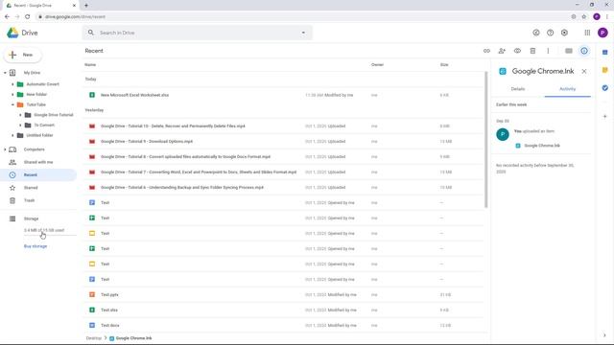Open Storage in the sidebar
Image resolution: width=614 pixels, height=345 pixels.
coord(31,218)
